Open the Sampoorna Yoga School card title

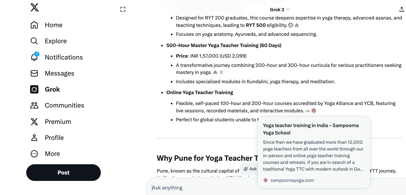coord(311,129)
